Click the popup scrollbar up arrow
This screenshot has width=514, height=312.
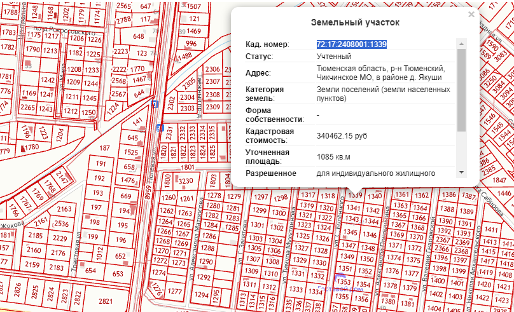click(461, 44)
